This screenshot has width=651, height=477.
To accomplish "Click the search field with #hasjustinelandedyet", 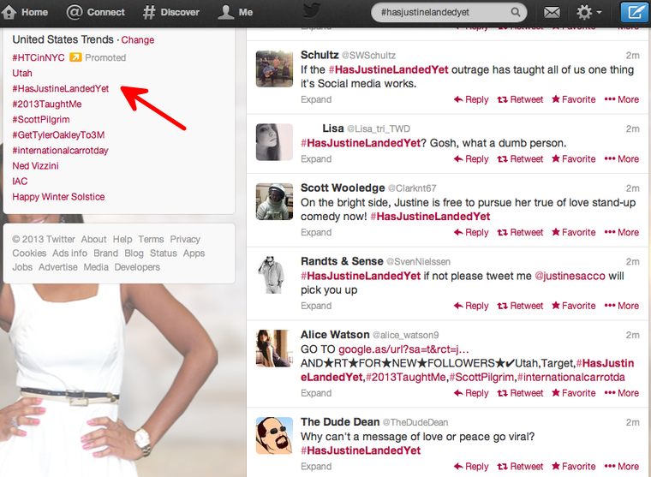I will coord(441,13).
